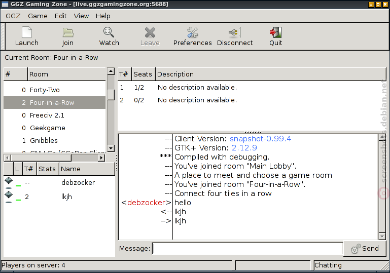The image size is (390, 273).
Task: Click the Launch toolbar icon
Action: pyautogui.click(x=27, y=32)
